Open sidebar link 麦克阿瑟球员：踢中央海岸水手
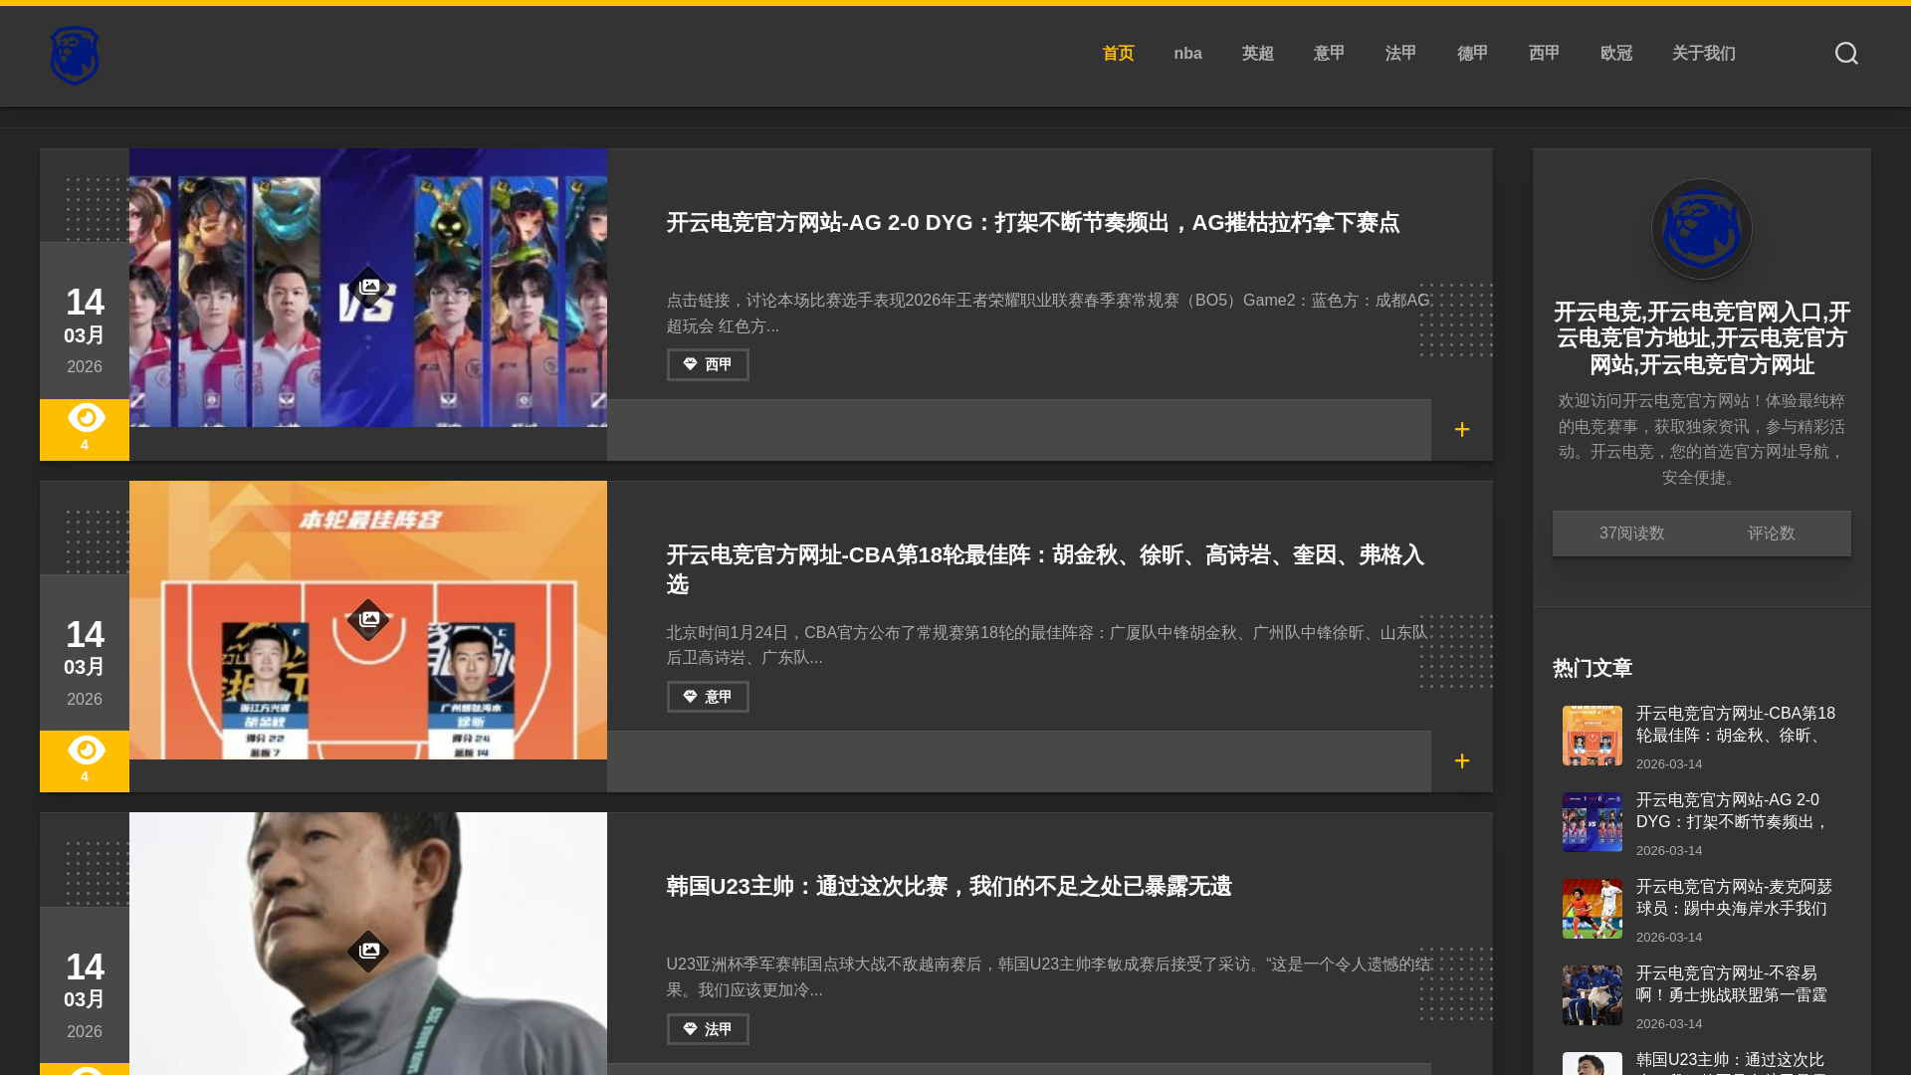 coord(1734,898)
